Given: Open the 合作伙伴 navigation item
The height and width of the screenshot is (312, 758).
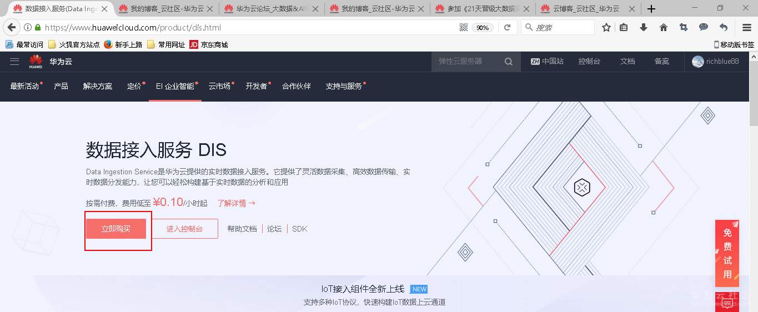Looking at the screenshot, I should (x=297, y=86).
